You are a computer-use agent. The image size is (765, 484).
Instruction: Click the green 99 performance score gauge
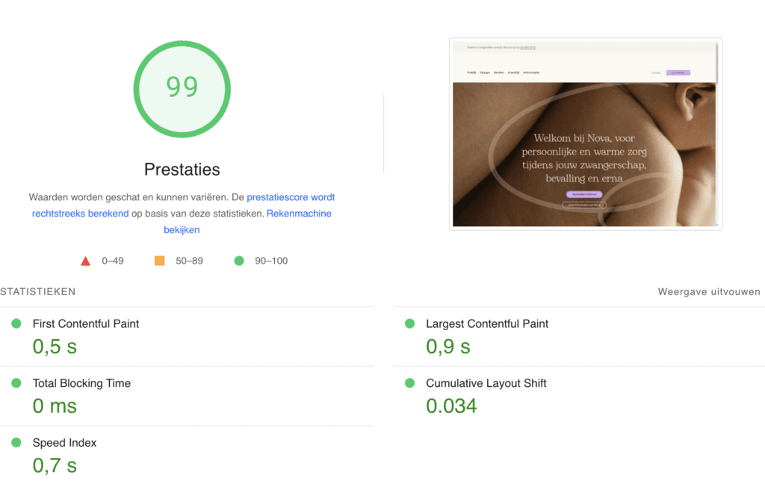click(x=182, y=87)
